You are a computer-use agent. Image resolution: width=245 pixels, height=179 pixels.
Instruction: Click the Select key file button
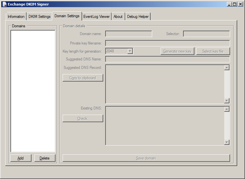213,51
